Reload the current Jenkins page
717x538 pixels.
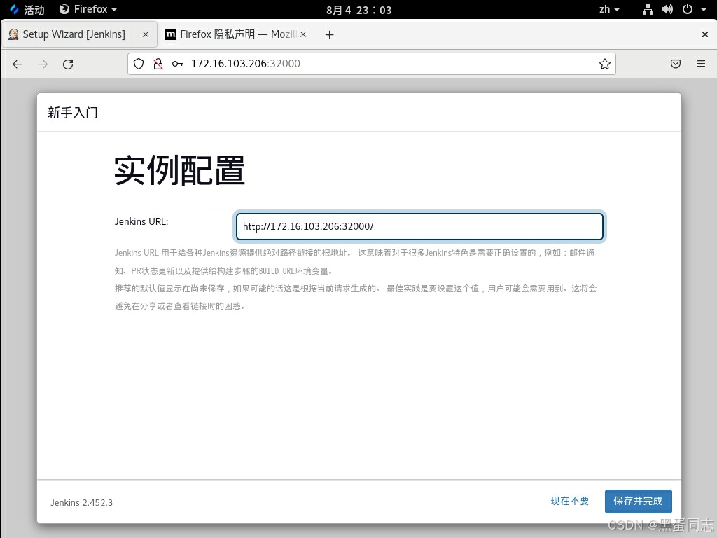click(68, 64)
